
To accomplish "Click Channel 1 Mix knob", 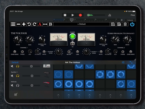I will pyautogui.click(x=30, y=51).
